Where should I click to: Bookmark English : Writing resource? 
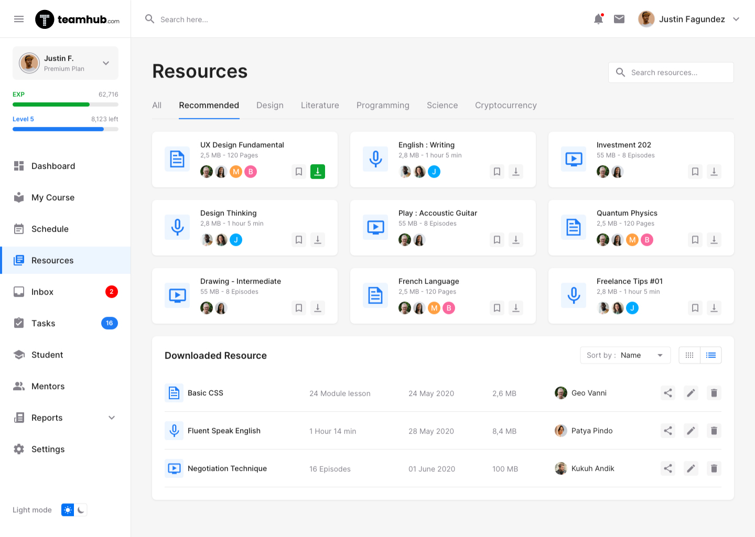coord(497,171)
